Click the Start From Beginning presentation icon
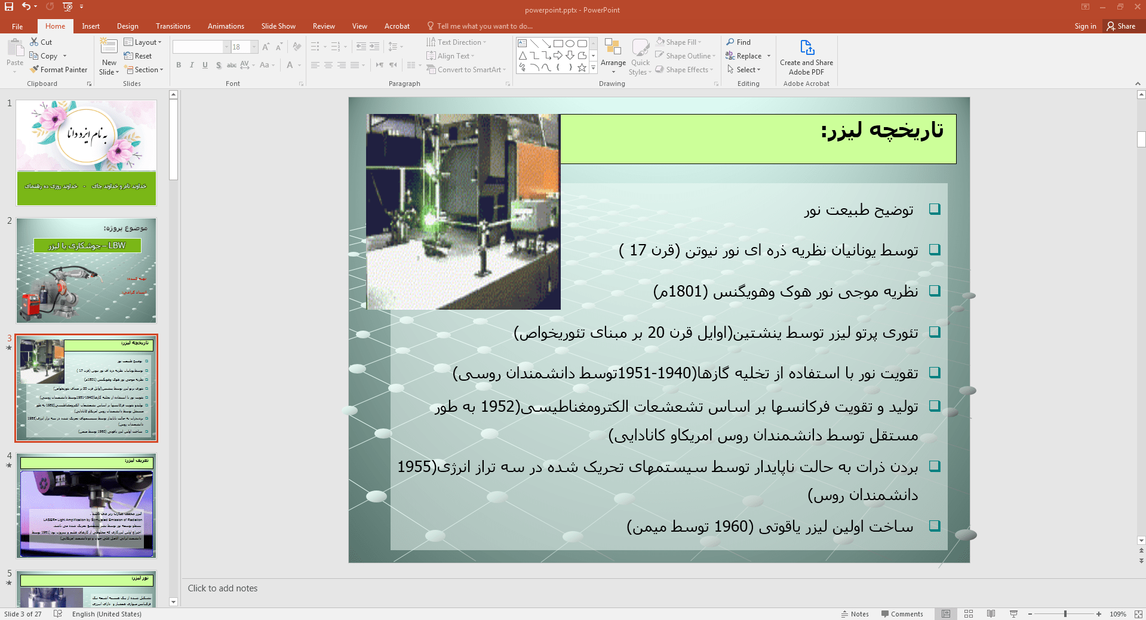 pyautogui.click(x=67, y=7)
